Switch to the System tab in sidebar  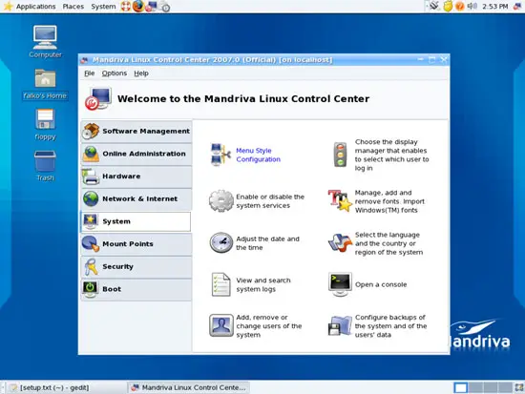point(136,221)
